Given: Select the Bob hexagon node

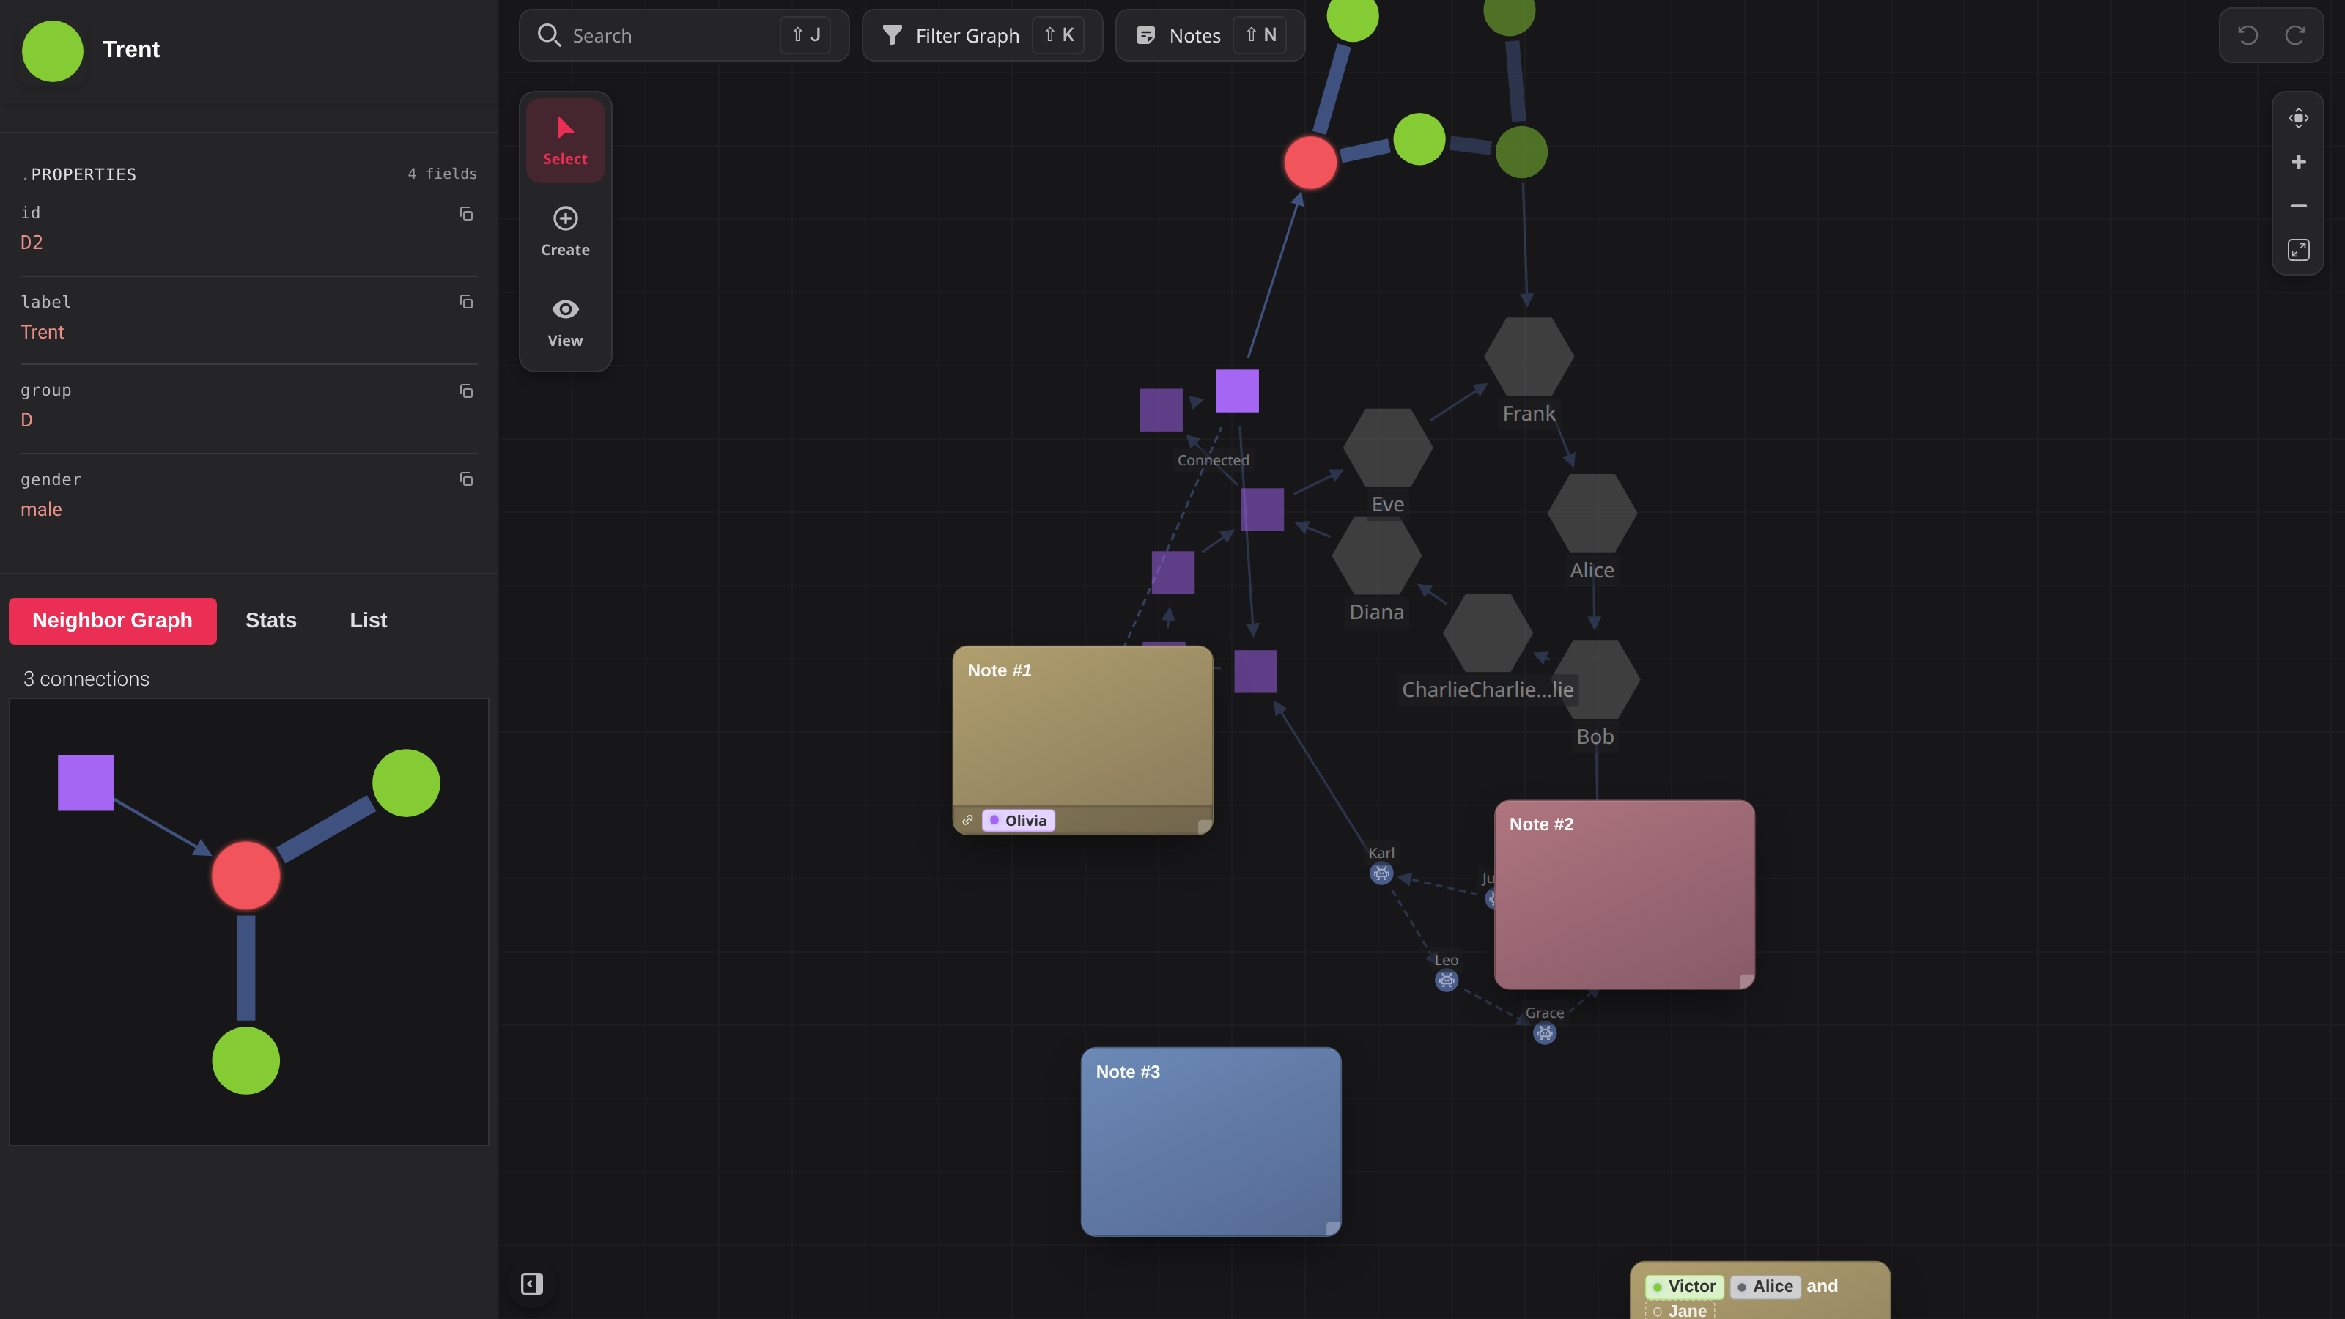Looking at the screenshot, I should point(1595,680).
